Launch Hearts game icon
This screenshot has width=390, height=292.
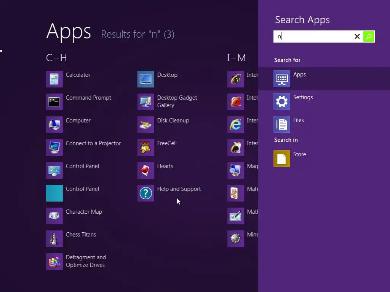click(146, 170)
